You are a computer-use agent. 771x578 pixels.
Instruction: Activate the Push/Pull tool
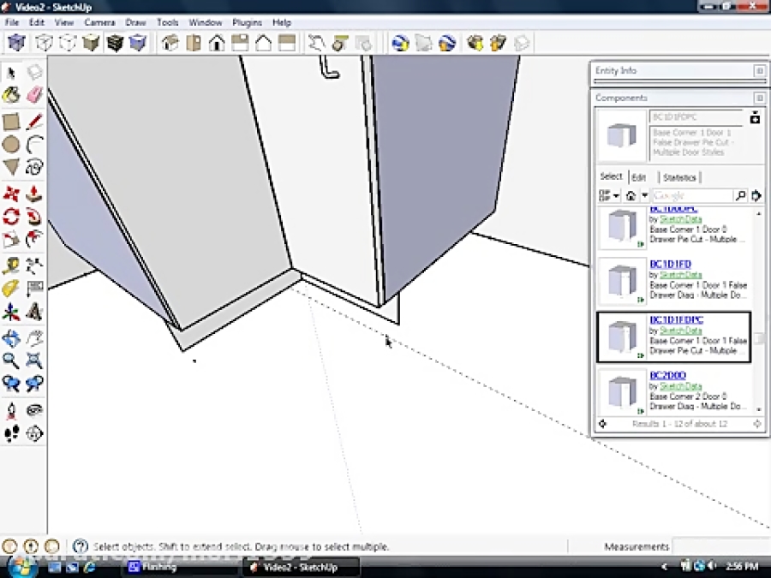click(x=35, y=193)
